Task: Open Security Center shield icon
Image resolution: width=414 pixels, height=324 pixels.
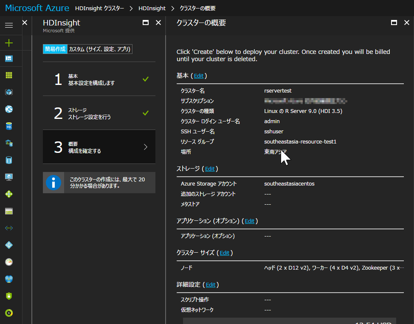Action: 9,296
